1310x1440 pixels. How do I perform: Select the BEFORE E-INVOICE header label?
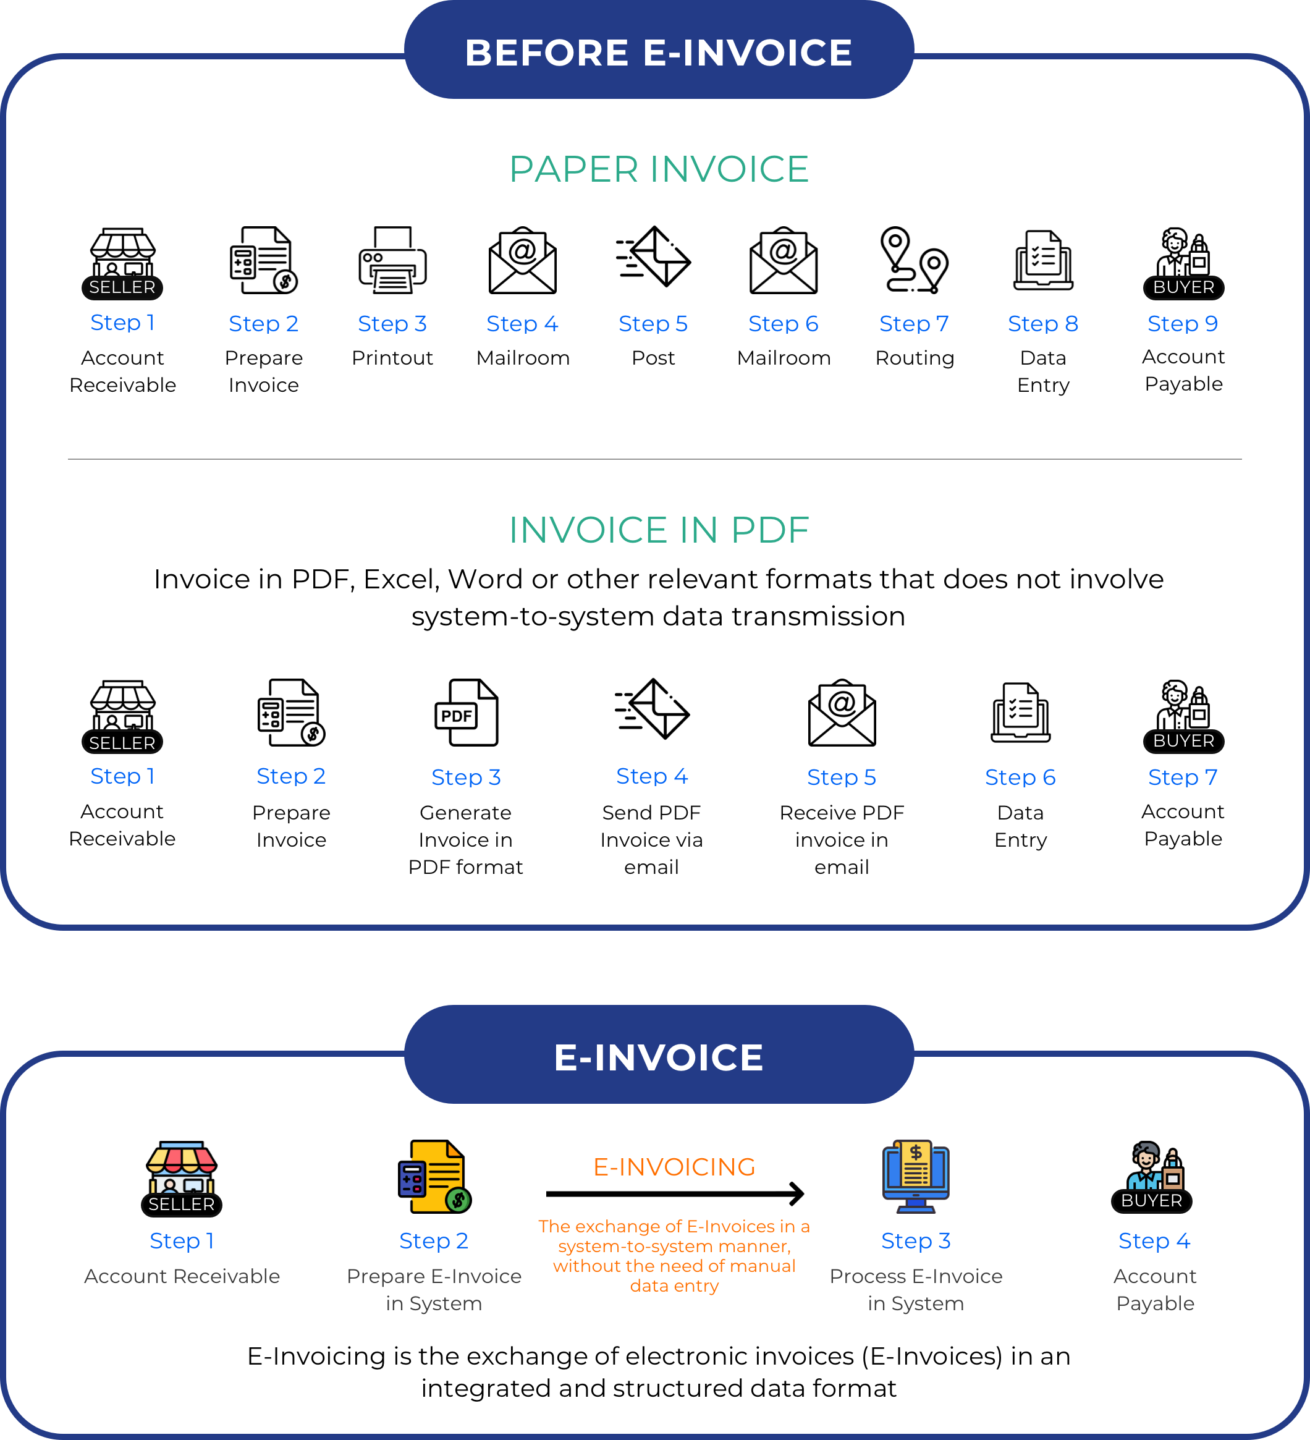656,36
